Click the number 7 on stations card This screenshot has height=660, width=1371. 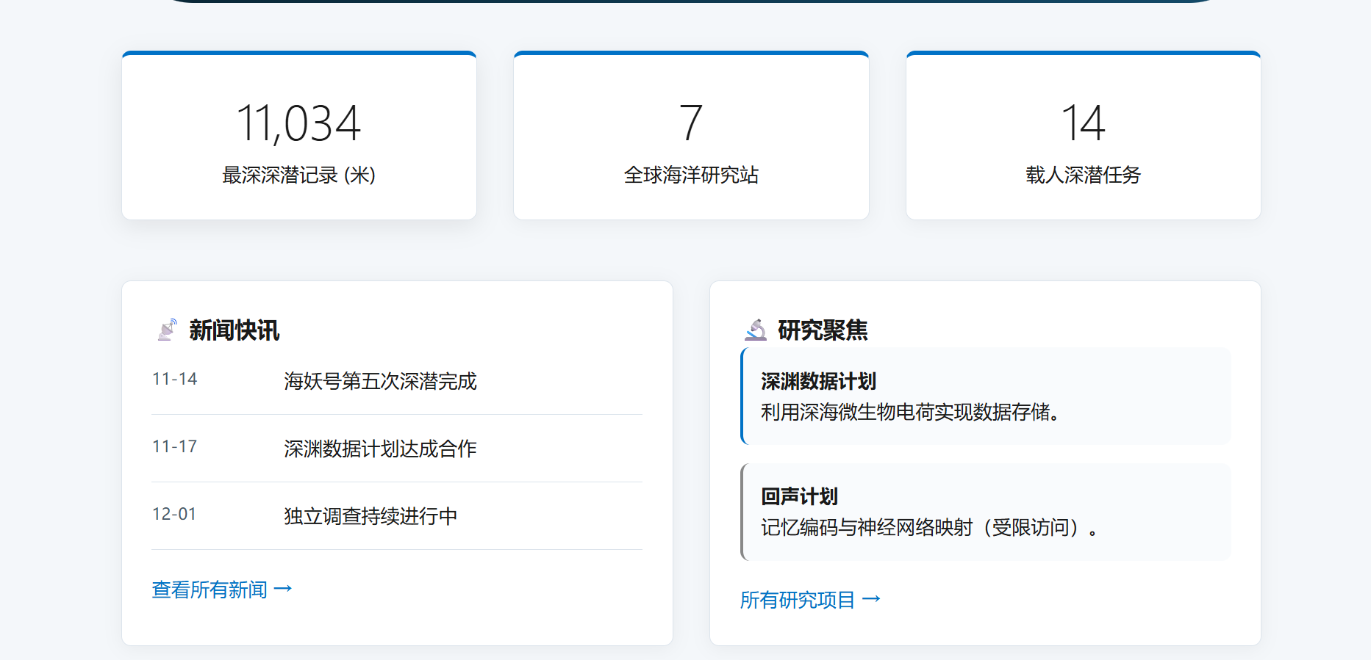pos(691,123)
